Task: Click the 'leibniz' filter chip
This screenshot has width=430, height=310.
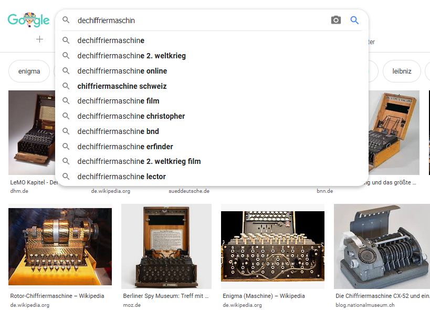Action: 402,71
